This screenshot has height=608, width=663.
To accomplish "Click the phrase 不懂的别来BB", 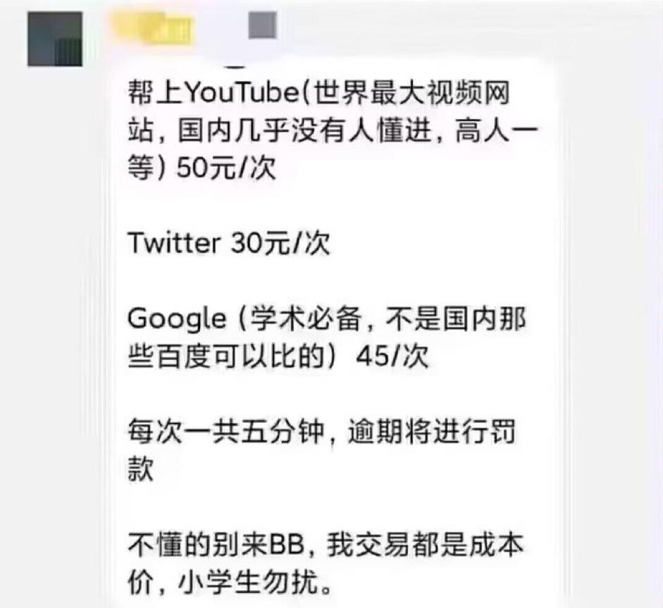I will point(216,545).
